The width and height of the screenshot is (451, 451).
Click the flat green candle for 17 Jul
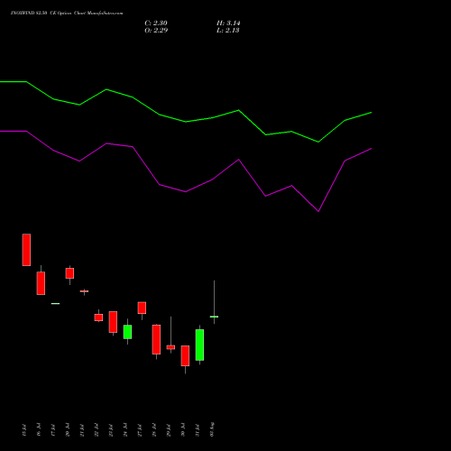tap(55, 304)
